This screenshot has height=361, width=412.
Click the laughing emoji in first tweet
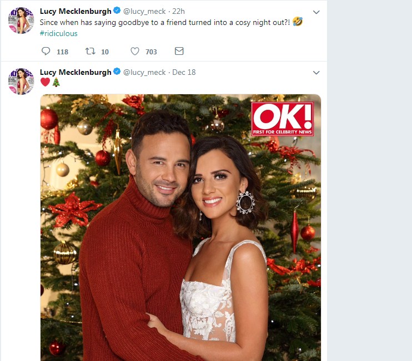[298, 22]
